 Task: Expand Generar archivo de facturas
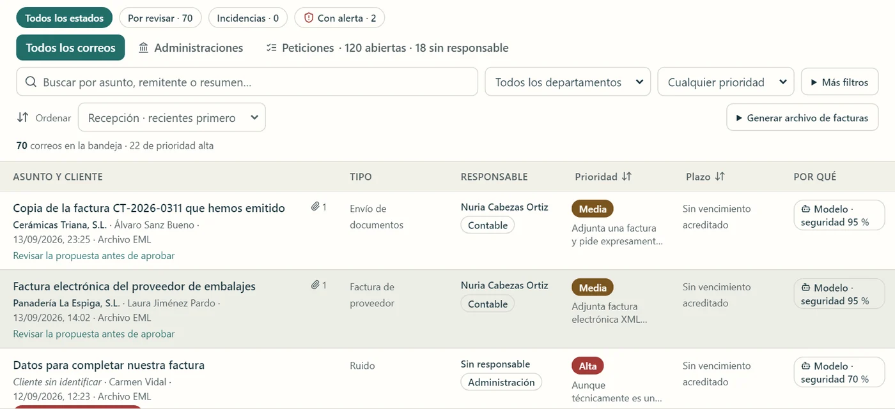(x=802, y=117)
